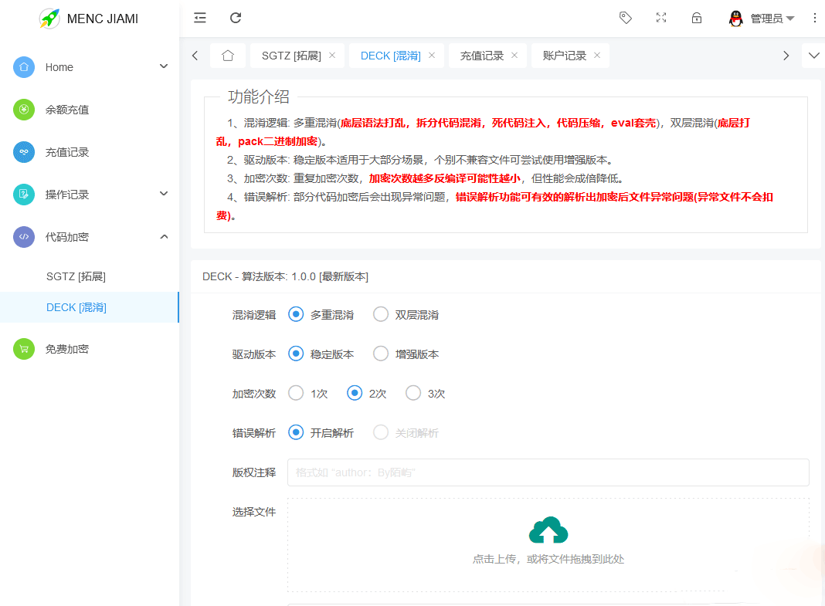
Task: Close the 账户记录 tab
Action: point(596,55)
